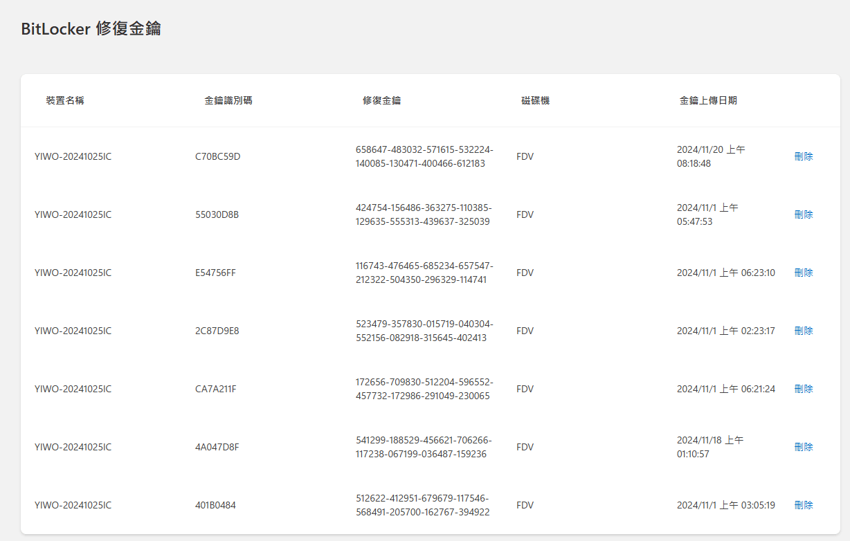850x541 pixels.
Task: Click the BitLocker 修復金鑰 page title
Action: pos(92,29)
